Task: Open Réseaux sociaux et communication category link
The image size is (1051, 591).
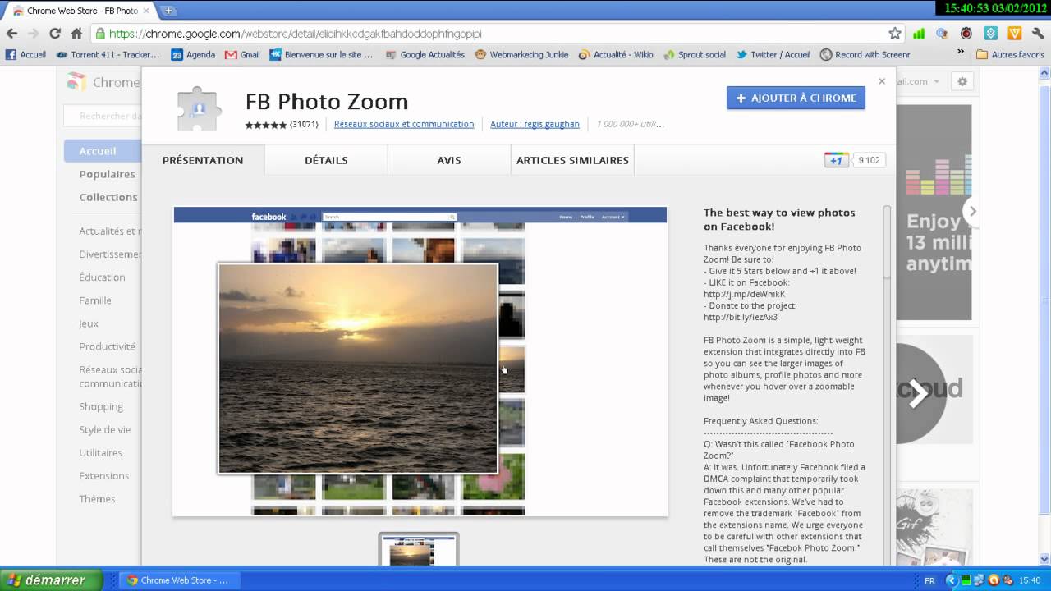Action: [404, 125]
